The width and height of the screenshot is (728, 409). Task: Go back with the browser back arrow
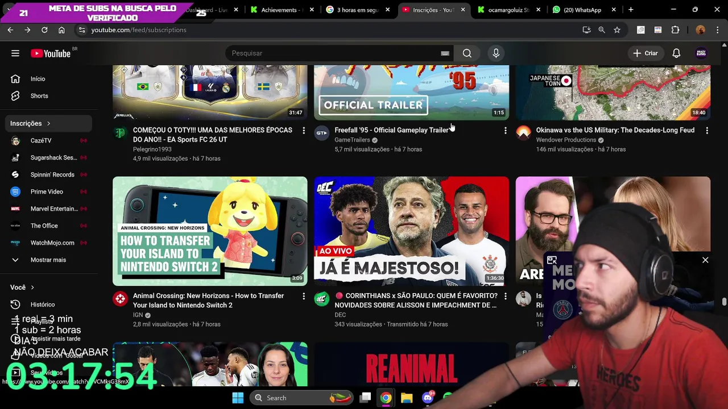[x=10, y=30]
